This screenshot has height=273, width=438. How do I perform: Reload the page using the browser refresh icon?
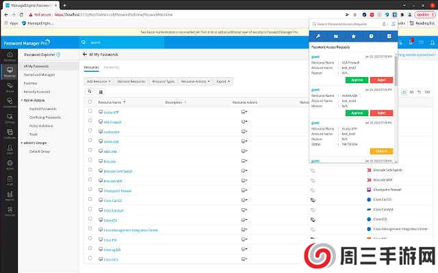click(x=21, y=14)
